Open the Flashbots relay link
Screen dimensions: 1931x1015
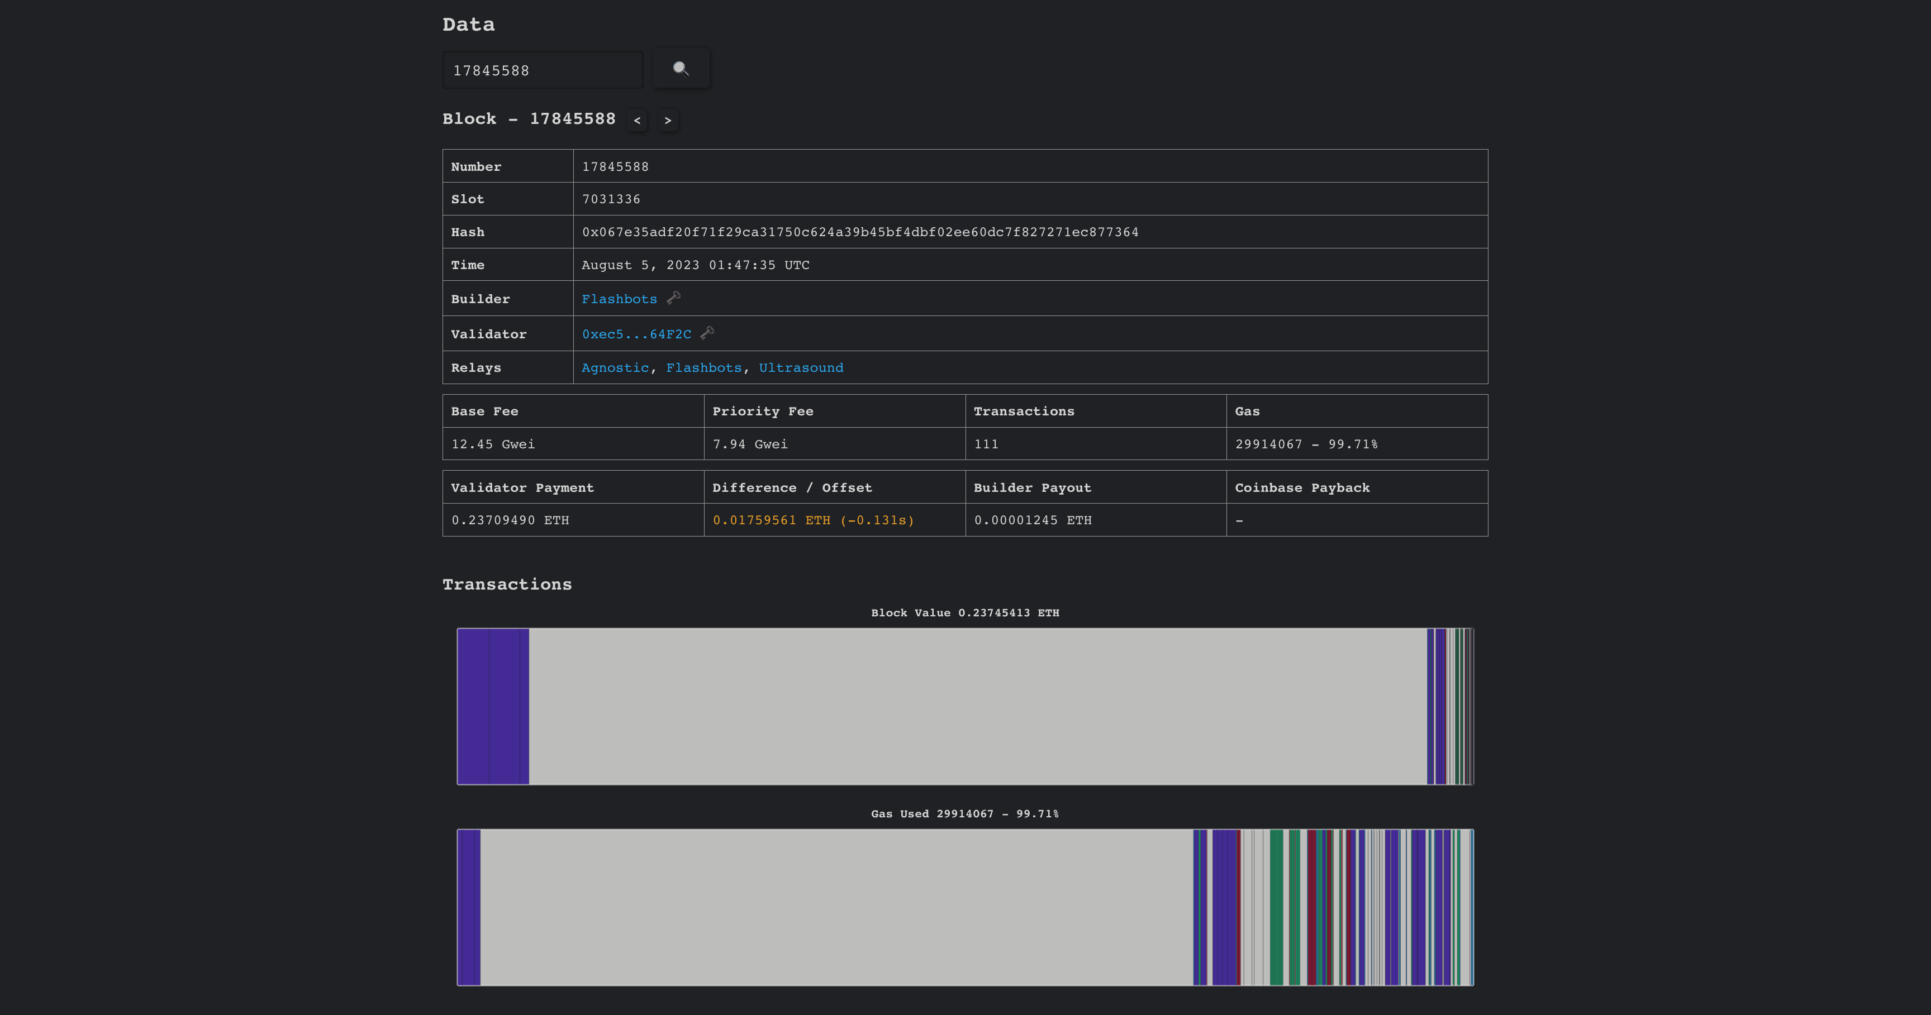(x=704, y=368)
